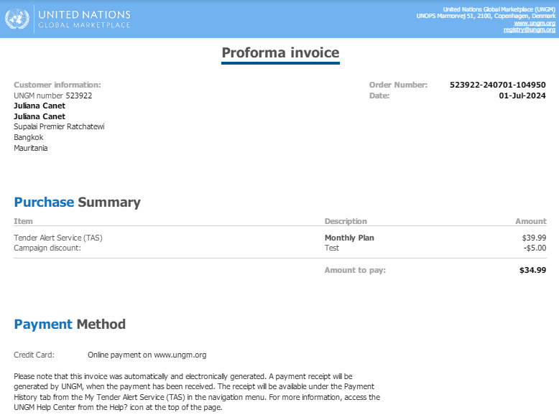The image size is (559, 420).
Task: Click the Customer information label
Action: (57, 85)
